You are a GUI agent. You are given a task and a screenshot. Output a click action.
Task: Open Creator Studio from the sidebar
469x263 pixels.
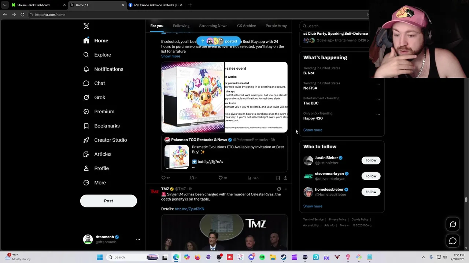pyautogui.click(x=105, y=140)
